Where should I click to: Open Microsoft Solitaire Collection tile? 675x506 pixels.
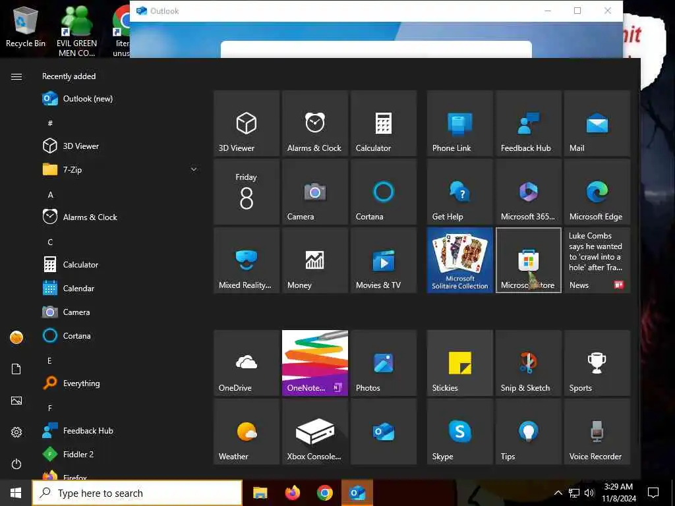tap(459, 260)
